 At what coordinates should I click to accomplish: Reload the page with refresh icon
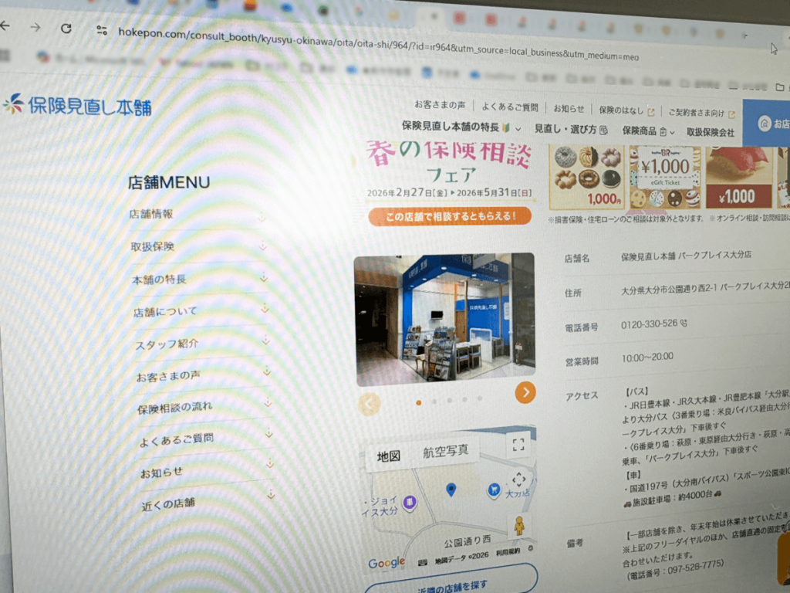66,29
